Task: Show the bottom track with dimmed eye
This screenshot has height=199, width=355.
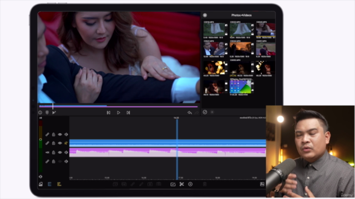Action: coord(60,161)
